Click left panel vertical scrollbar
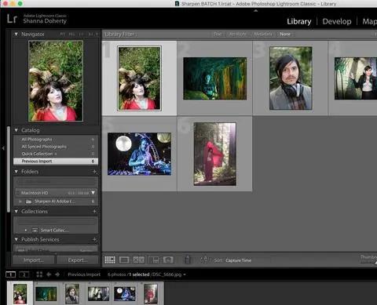 (x=9, y=169)
